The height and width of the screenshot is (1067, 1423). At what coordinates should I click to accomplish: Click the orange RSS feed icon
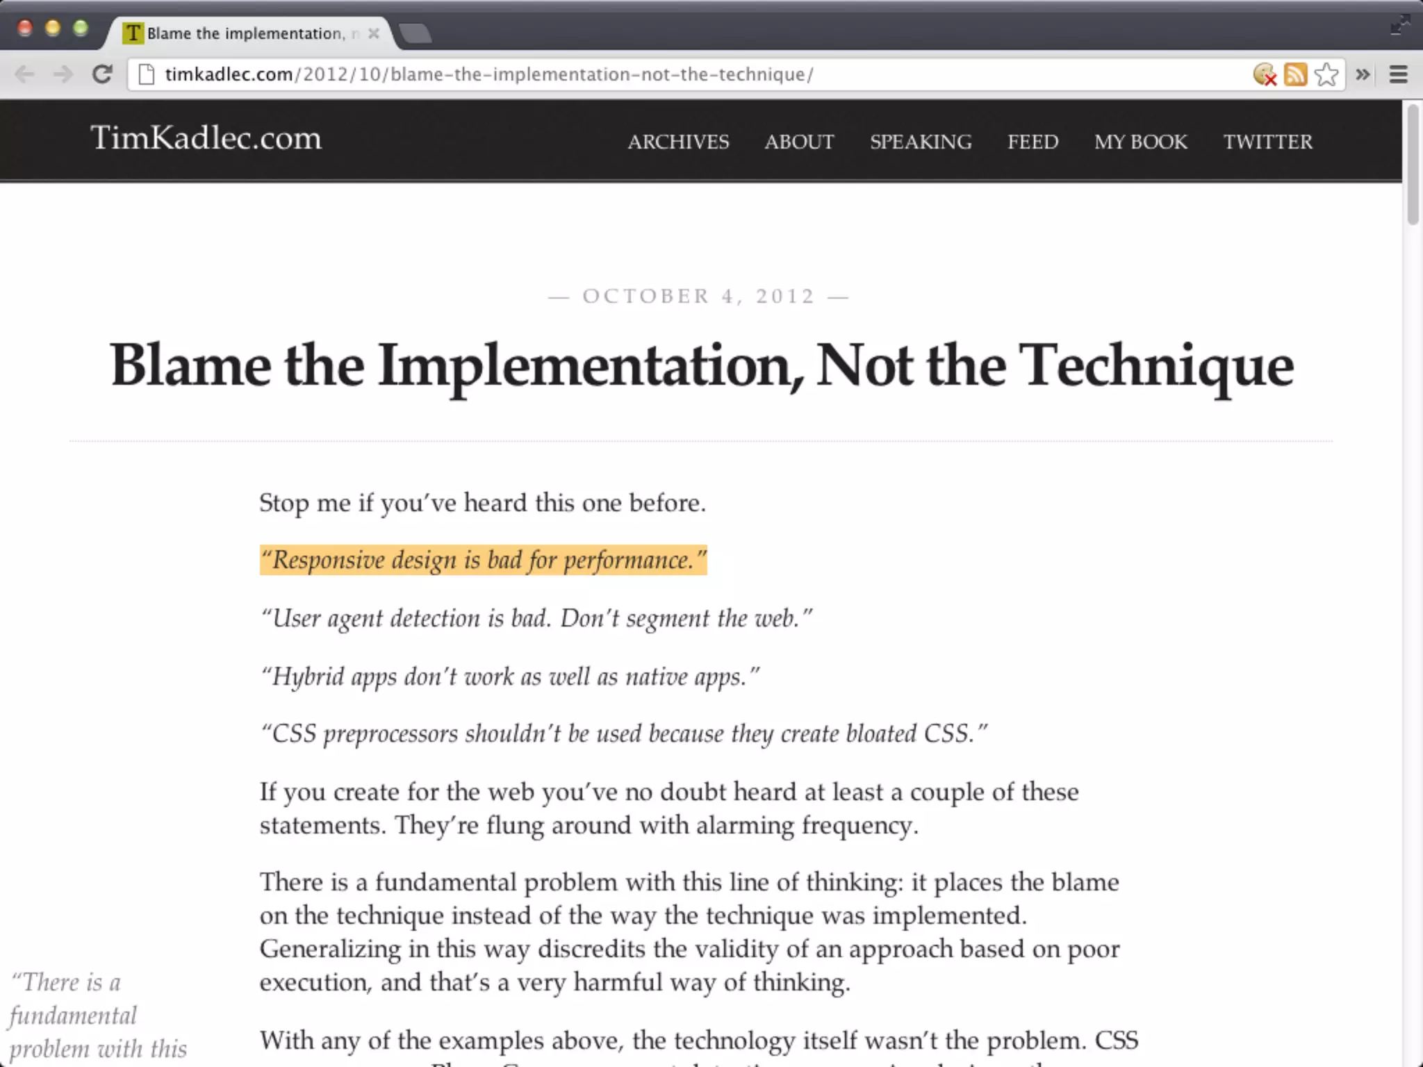[x=1295, y=74]
